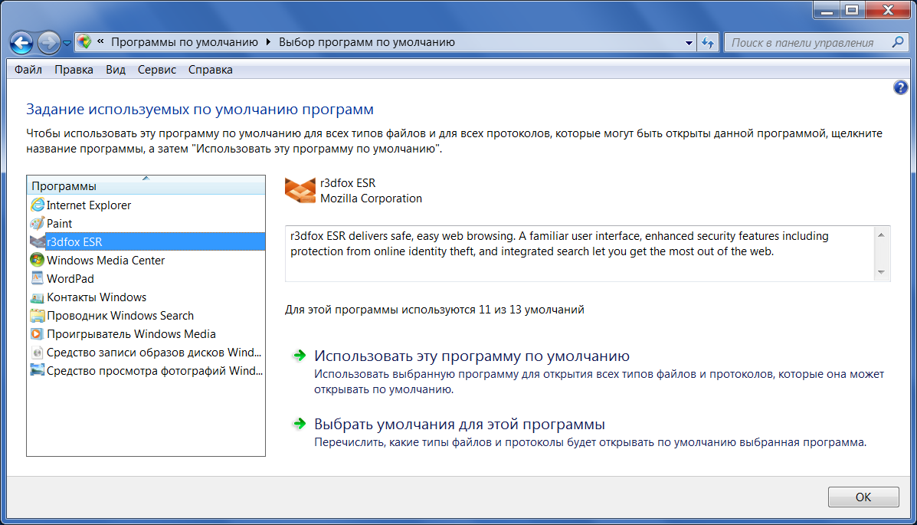Click 'Выбор программ по умолчанию' breadcrumb
The height and width of the screenshot is (525, 917).
tap(367, 42)
